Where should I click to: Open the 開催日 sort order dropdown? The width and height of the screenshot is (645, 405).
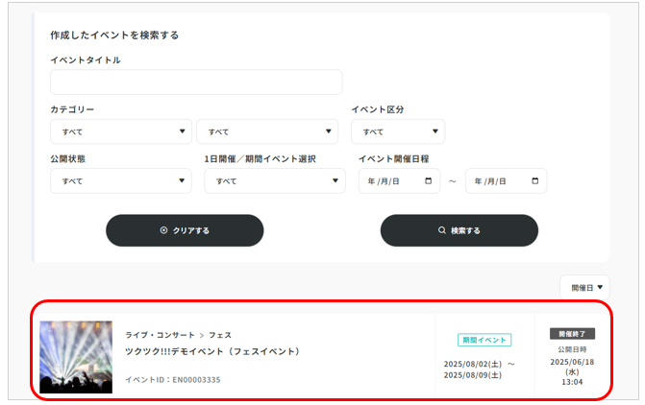tap(584, 287)
